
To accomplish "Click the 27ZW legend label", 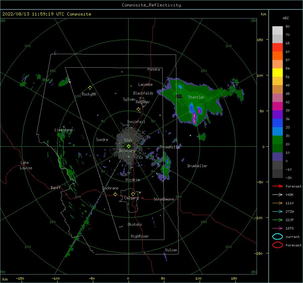I will pos(290,212).
